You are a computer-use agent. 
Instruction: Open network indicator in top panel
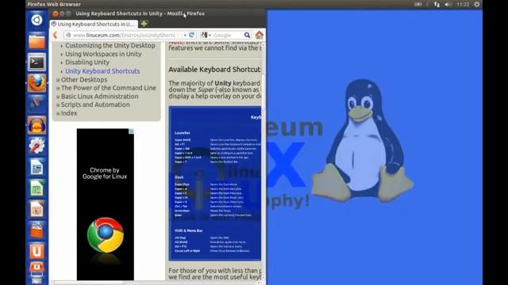[x=437, y=4]
